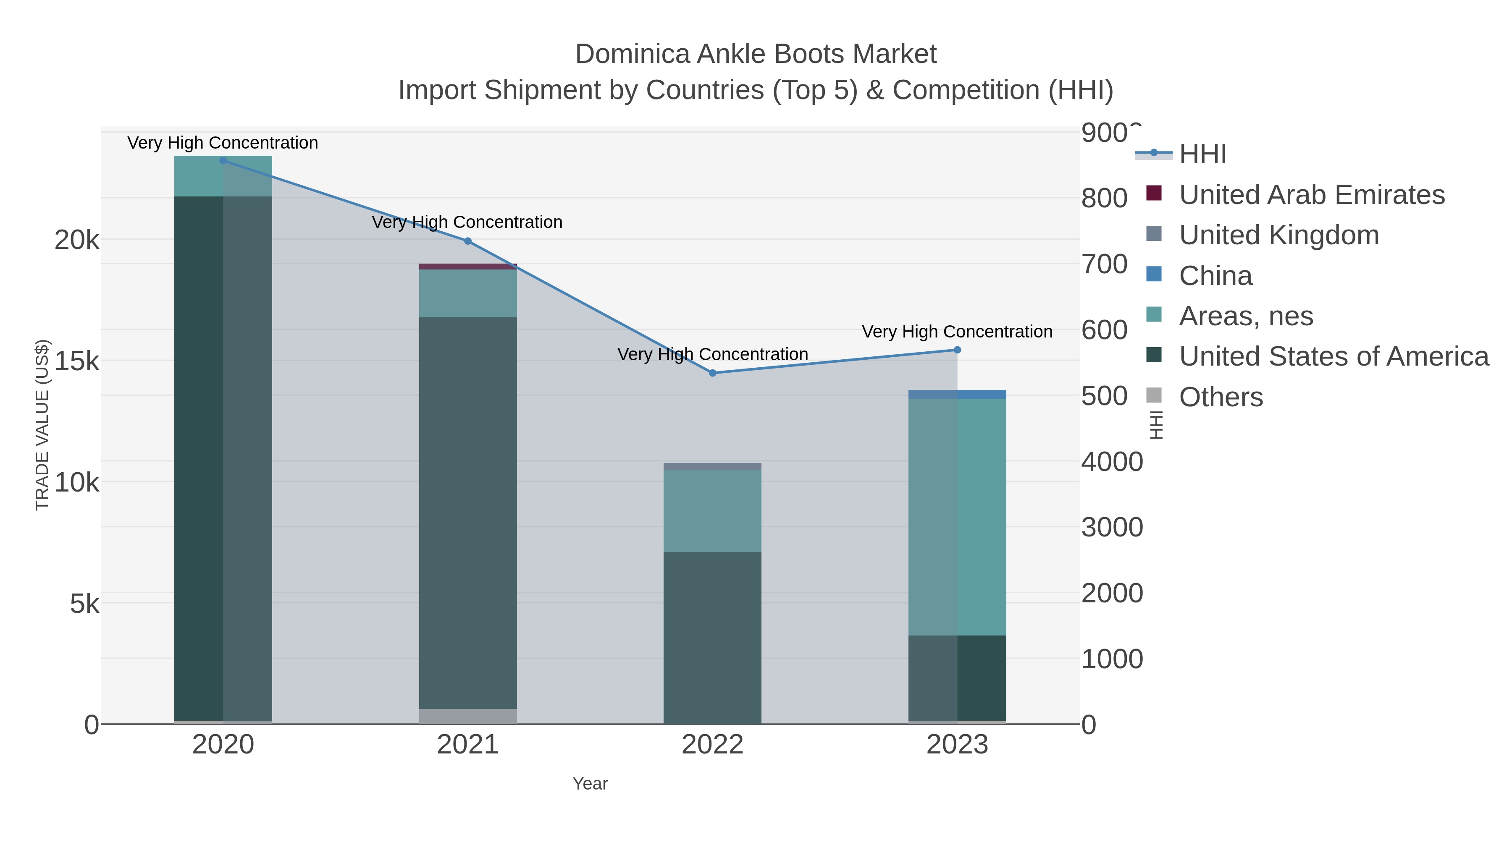Image resolution: width=1512 pixels, height=850 pixels.
Task: Select the 2023 HHI data point
Action: coord(957,350)
